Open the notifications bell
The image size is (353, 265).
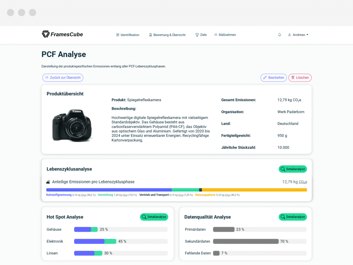[279, 35]
